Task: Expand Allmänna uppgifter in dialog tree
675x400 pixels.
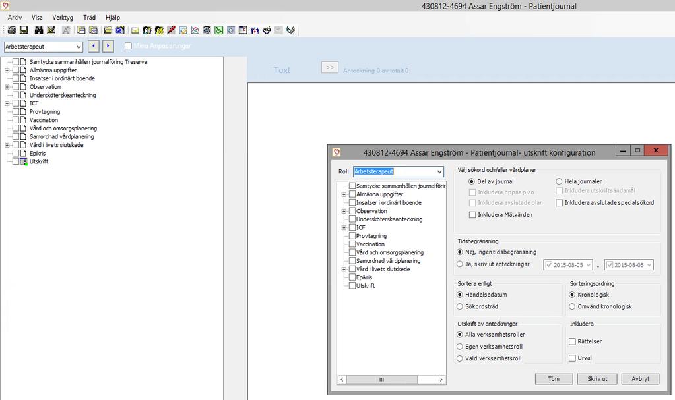Action: tap(344, 194)
